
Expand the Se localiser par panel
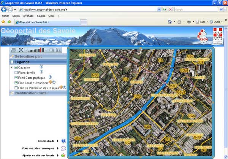click(x=38, y=56)
